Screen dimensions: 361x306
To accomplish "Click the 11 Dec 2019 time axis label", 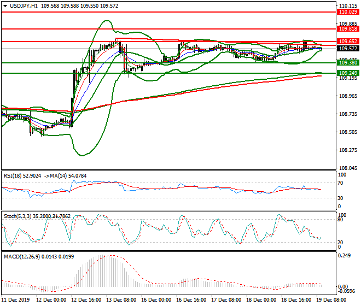I will [x=16, y=300].
